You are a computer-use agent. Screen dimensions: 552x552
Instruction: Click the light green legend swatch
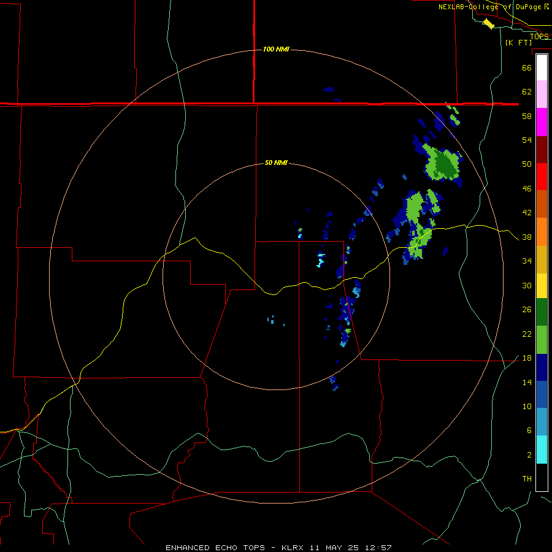point(542,340)
